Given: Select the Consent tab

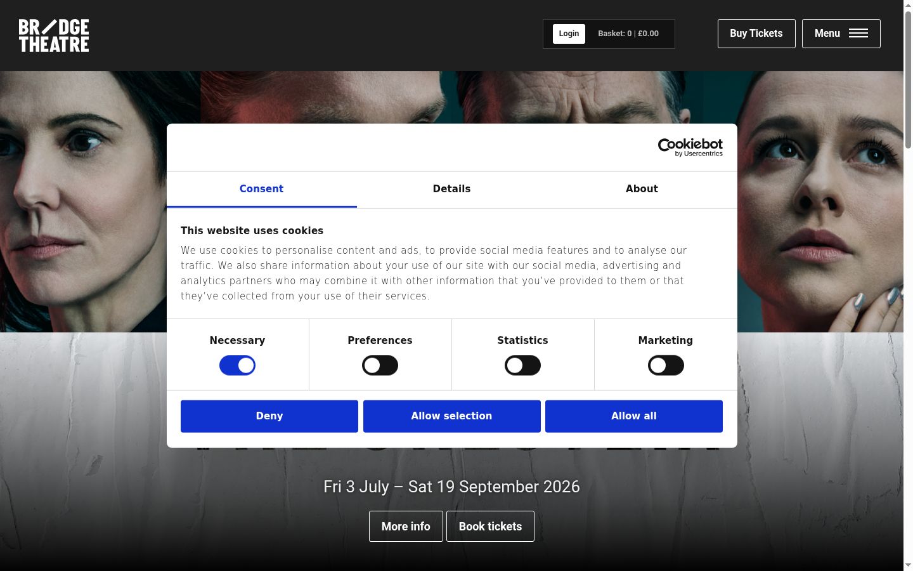Looking at the screenshot, I should [261, 189].
